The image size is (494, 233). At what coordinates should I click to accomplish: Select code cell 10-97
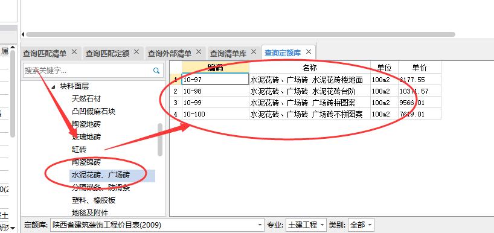point(216,79)
